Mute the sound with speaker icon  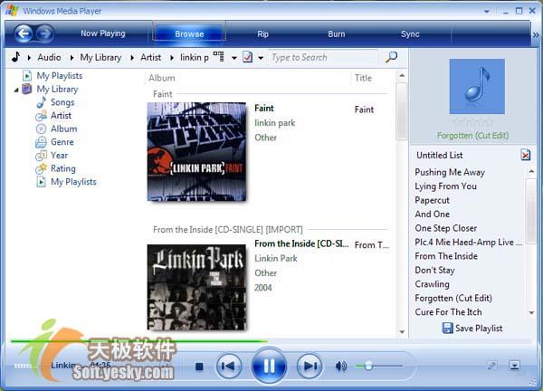click(x=341, y=366)
